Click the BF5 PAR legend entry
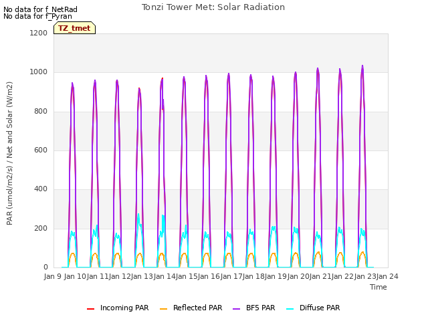 coord(254,308)
